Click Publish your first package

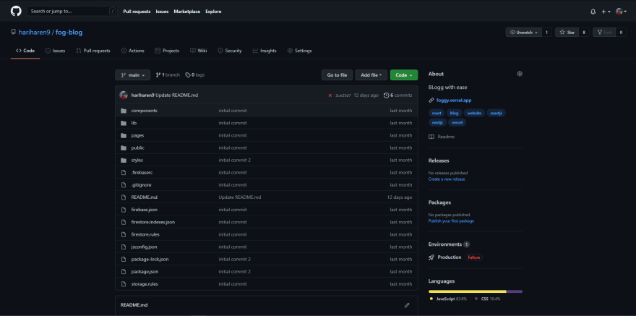(451, 221)
